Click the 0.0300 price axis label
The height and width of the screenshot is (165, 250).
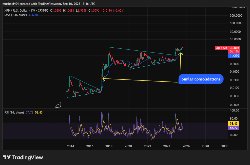tap(234, 80)
